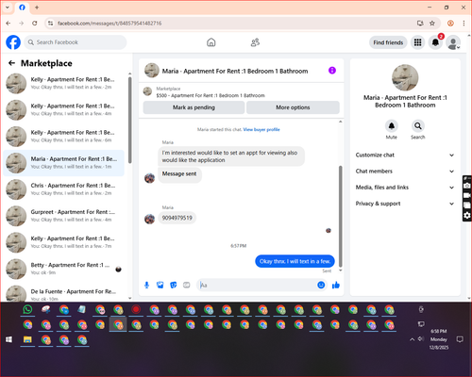The height and width of the screenshot is (377, 472).
Task: Choose a sticker from the sticker icon
Action: (x=174, y=285)
